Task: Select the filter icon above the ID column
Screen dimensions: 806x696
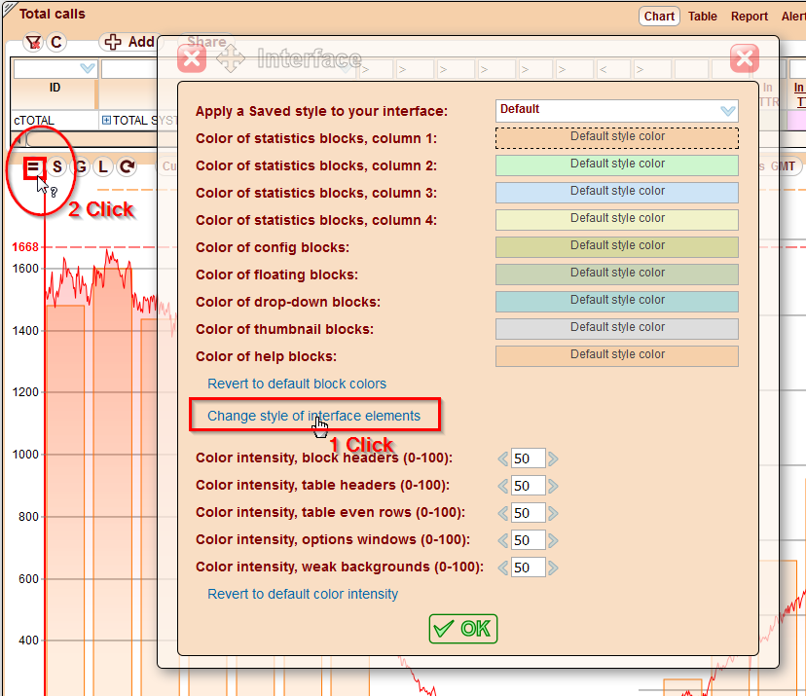Action: pos(33,41)
